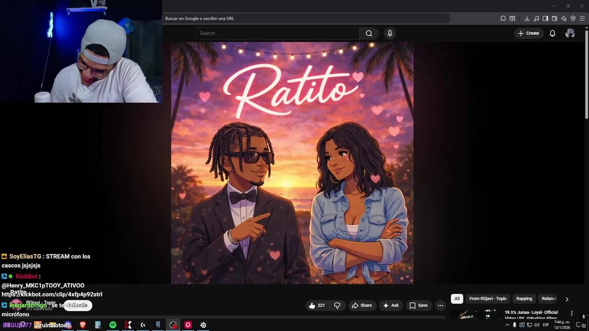Open Brave browser from taskbar
Screen dimensions: 589x331
pos(83,325)
